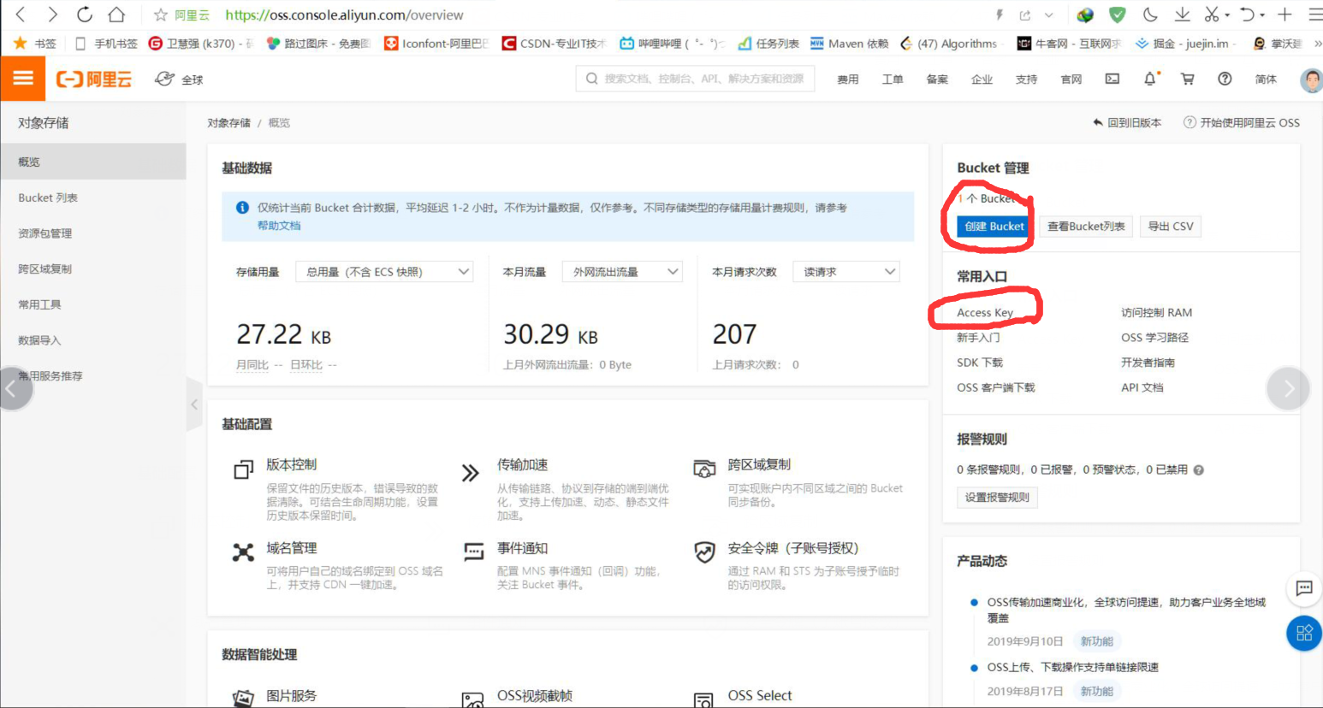Image resolution: width=1323 pixels, height=708 pixels.
Task: Open Access Key link
Action: (985, 313)
